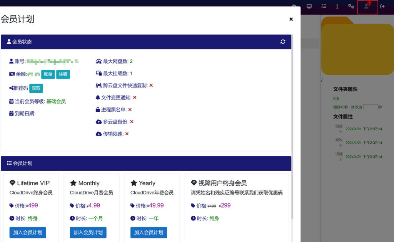
Task: Open the membership user icon with red badge
Action: [x=367, y=7]
